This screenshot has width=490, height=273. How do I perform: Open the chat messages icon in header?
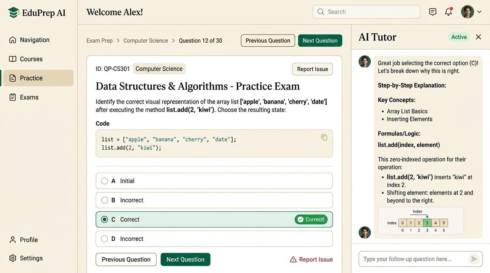433,12
